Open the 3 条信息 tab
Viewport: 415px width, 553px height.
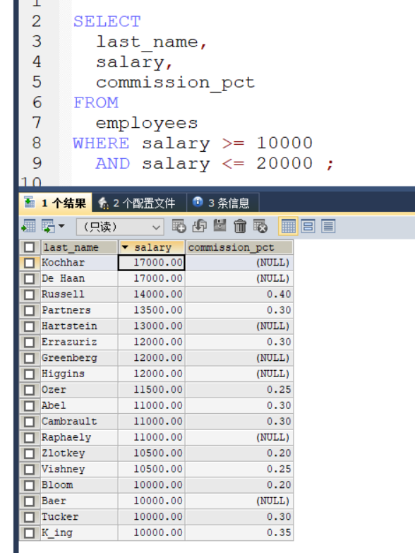coord(223,203)
